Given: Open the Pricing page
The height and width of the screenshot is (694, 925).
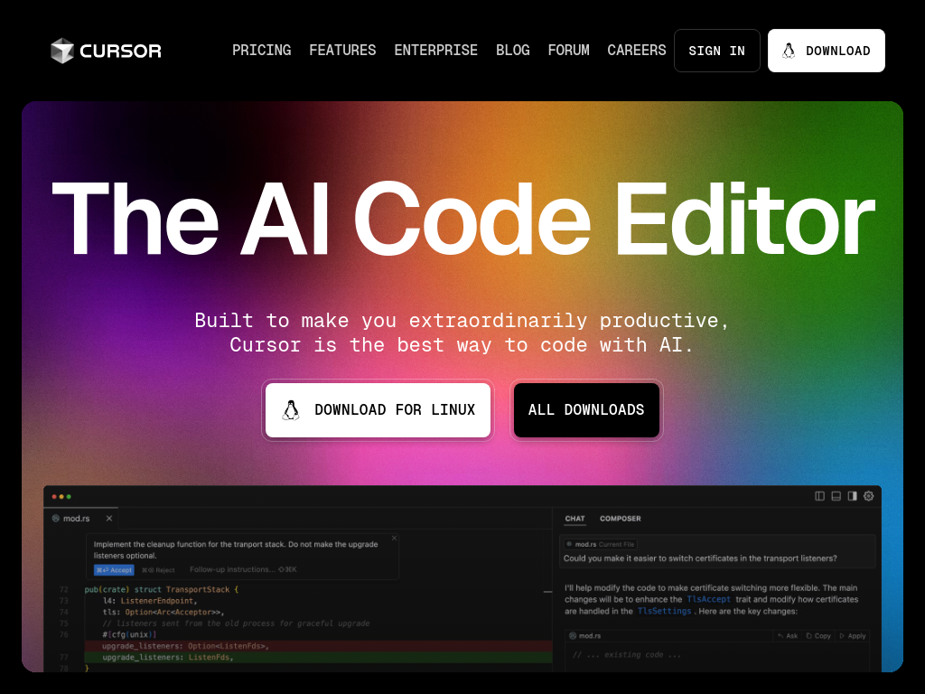Looking at the screenshot, I should coord(261,51).
